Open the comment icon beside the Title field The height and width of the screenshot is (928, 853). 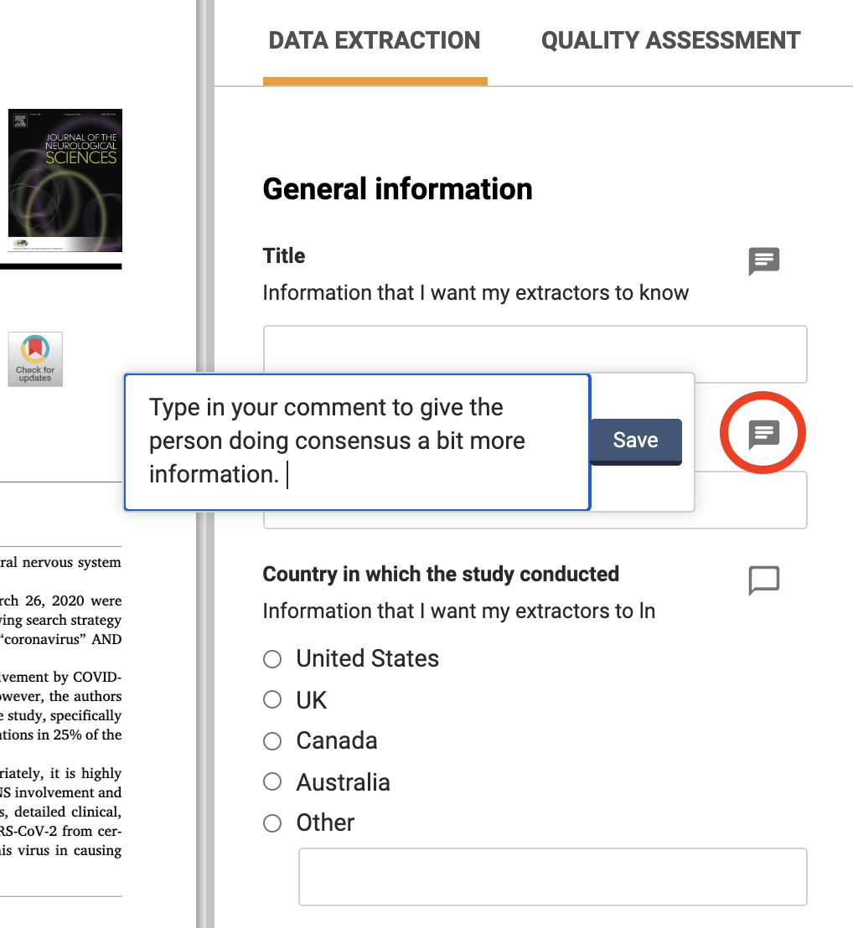763,261
